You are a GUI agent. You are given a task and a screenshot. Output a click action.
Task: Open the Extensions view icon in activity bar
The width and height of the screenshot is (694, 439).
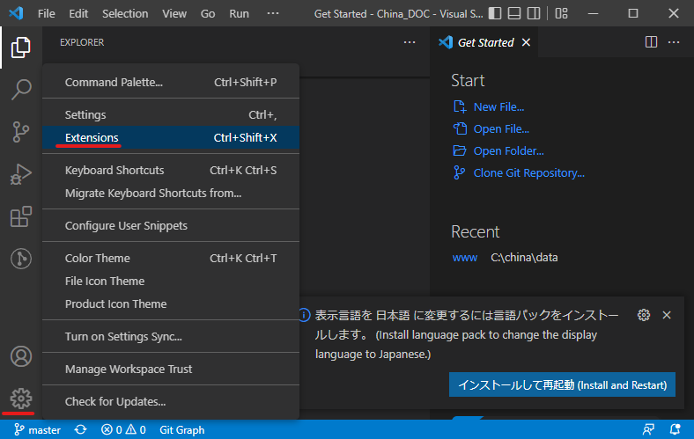(x=21, y=216)
